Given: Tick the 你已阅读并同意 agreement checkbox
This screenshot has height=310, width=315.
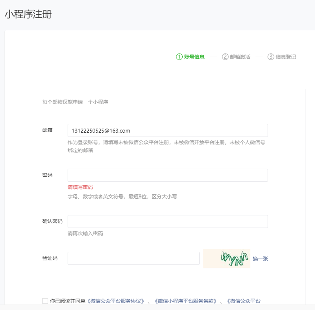Looking at the screenshot, I should pyautogui.click(x=45, y=301).
